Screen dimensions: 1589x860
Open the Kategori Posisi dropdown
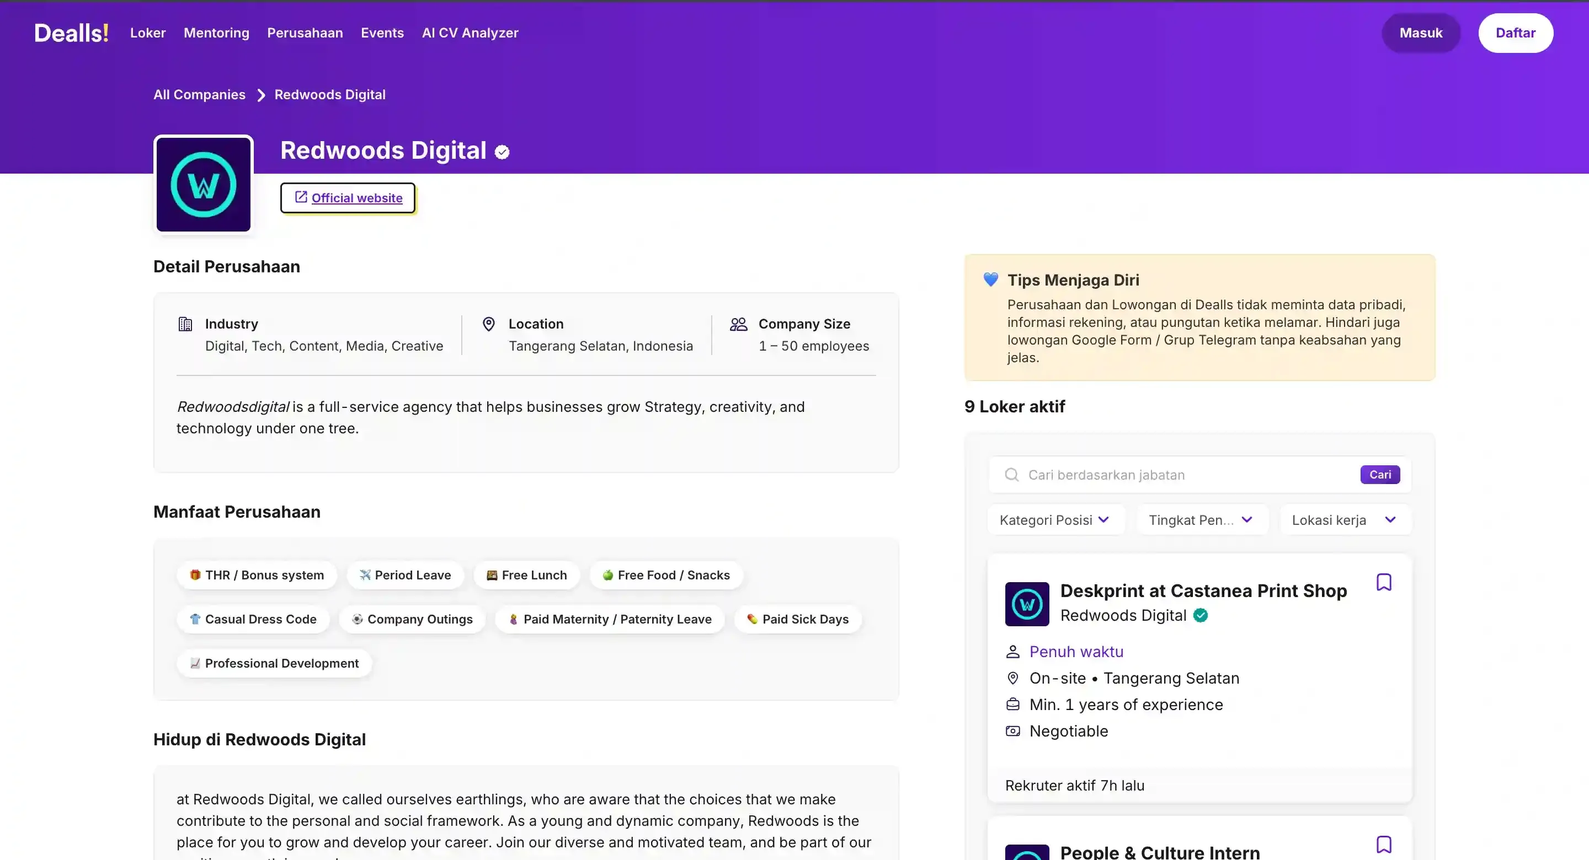click(1056, 520)
